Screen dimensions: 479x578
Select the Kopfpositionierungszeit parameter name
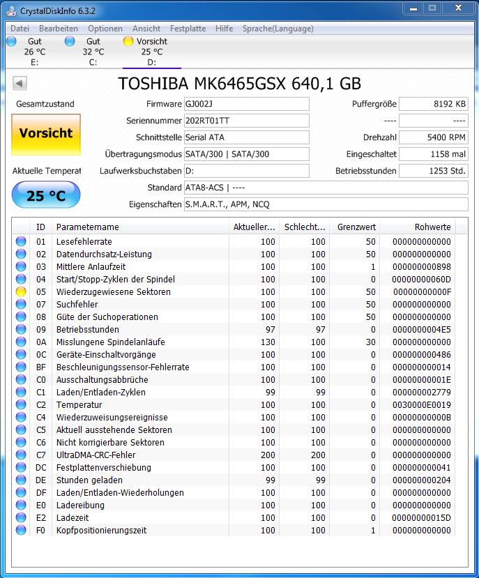coord(101,531)
